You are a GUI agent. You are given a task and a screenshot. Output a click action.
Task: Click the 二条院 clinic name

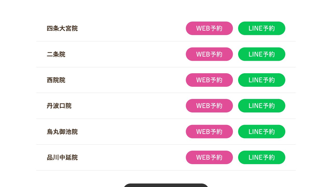pyautogui.click(x=56, y=54)
